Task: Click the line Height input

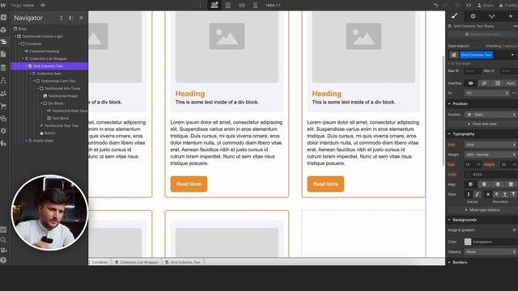Action: coord(509,164)
